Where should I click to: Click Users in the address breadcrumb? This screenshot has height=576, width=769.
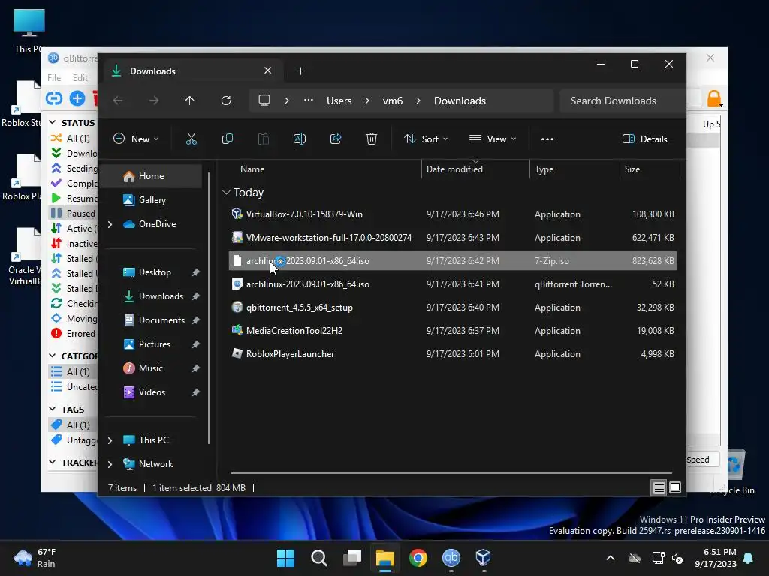[339, 100]
